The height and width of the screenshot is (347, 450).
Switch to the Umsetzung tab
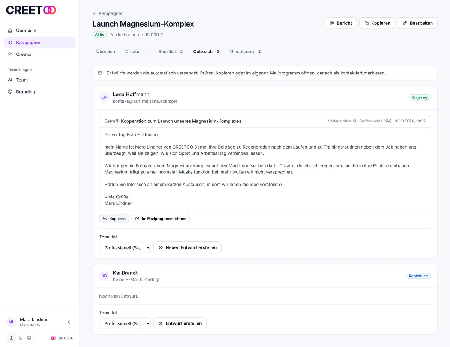point(246,52)
